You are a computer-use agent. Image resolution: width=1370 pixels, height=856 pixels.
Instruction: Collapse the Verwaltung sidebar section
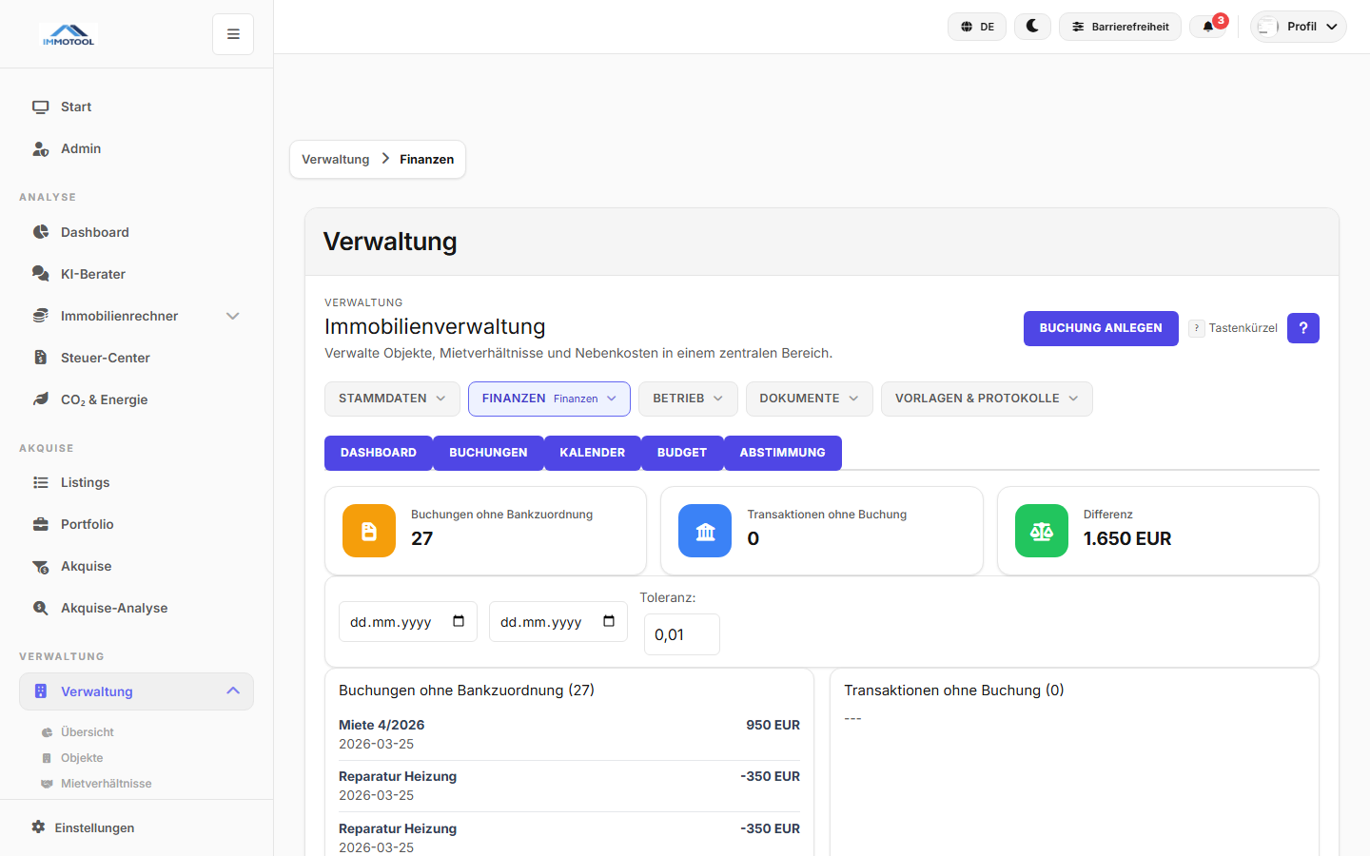tap(233, 691)
